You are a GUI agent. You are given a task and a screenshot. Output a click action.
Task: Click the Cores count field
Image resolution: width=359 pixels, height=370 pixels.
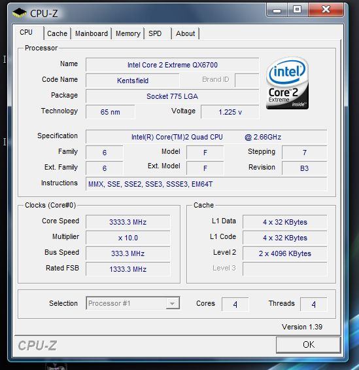pos(235,304)
